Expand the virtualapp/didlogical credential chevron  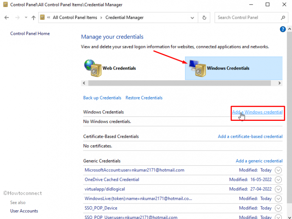pyautogui.click(x=278, y=189)
